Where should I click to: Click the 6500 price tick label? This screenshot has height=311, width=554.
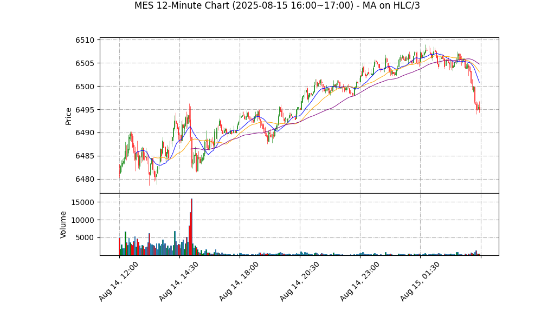pyautogui.click(x=85, y=87)
